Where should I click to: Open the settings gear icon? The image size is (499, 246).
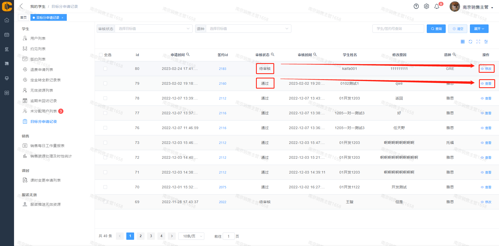426,6
